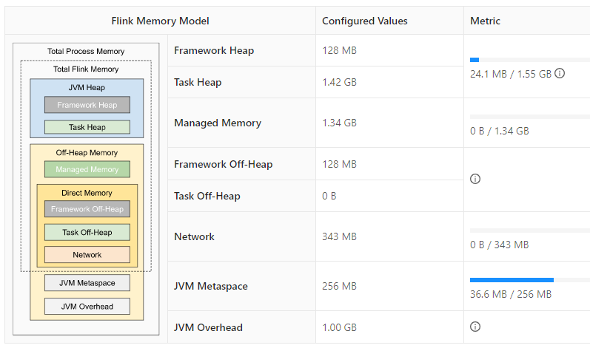This screenshot has width=590, height=348.
Task: Click the Metric column header
Action: tap(485, 21)
